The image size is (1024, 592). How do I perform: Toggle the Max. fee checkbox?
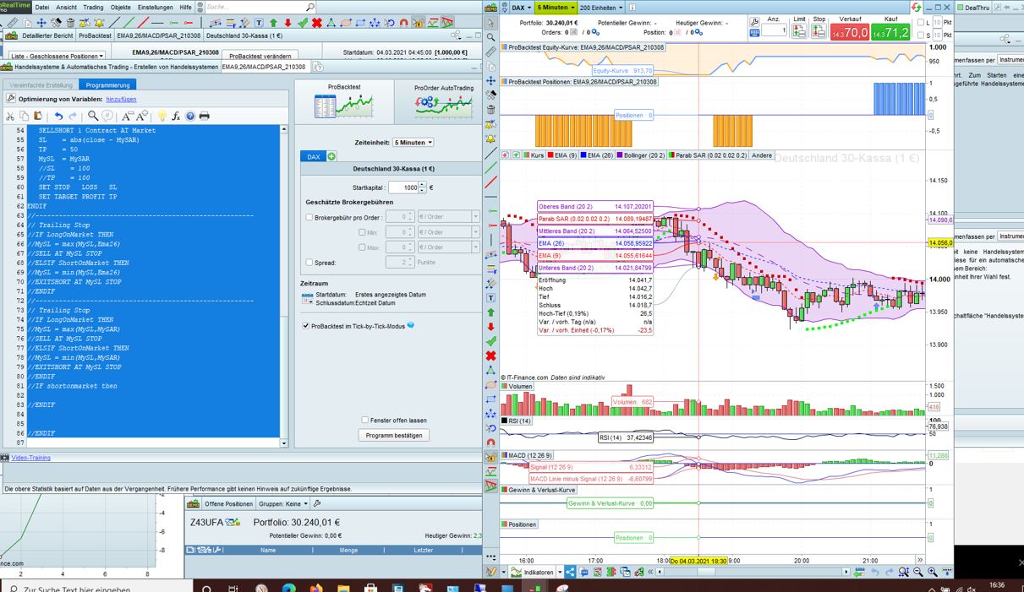pos(362,247)
